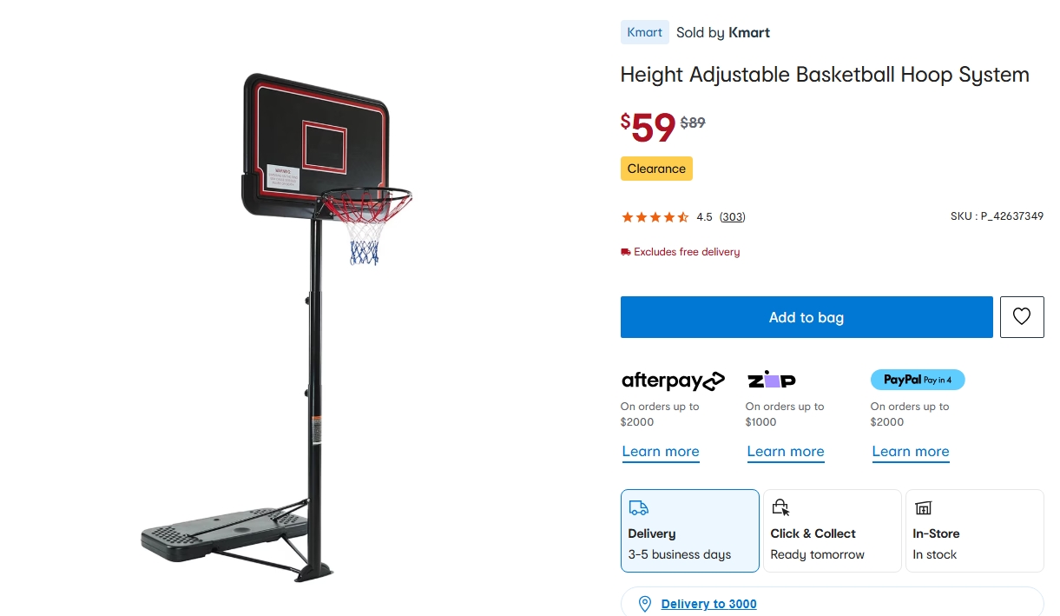Click the Zip payment logo
This screenshot has width=1060, height=616.
[x=771, y=380]
